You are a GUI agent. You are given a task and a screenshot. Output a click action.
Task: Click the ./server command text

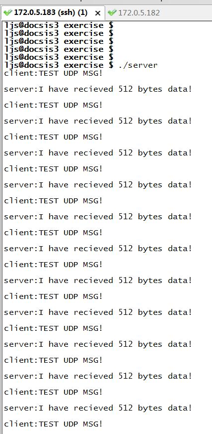(138, 65)
